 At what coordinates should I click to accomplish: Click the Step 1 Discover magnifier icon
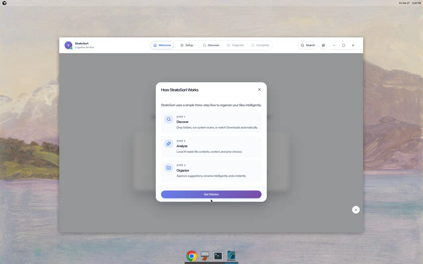point(169,119)
